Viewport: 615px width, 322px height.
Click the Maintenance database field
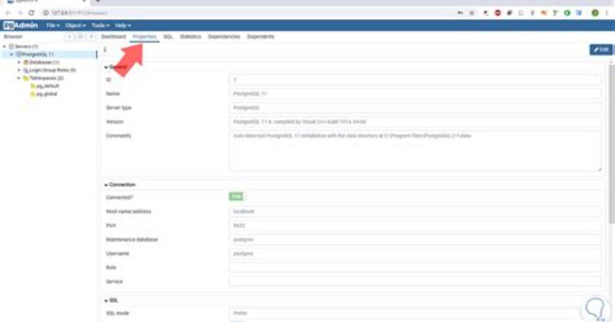click(415, 239)
